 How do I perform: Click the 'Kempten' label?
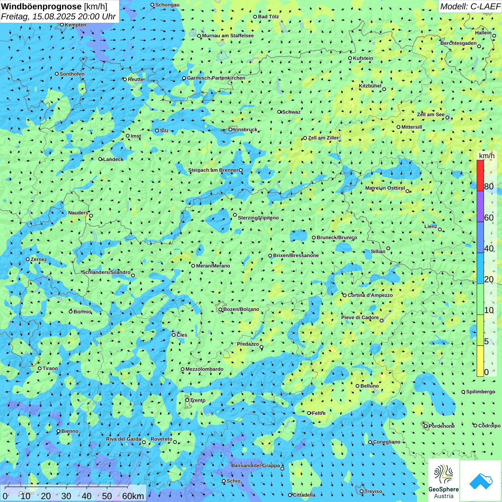tap(76, 25)
